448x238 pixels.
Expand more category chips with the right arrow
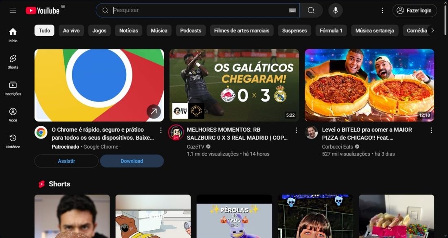pos(433,30)
